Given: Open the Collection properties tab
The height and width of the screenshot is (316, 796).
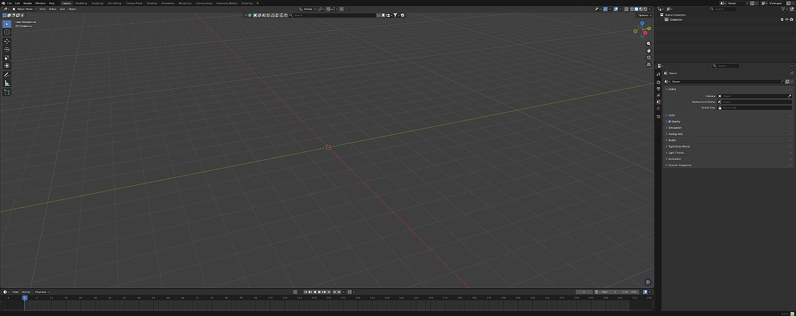Looking at the screenshot, I should (658, 117).
